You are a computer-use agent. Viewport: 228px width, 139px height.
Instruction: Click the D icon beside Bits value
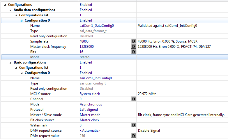134,52
